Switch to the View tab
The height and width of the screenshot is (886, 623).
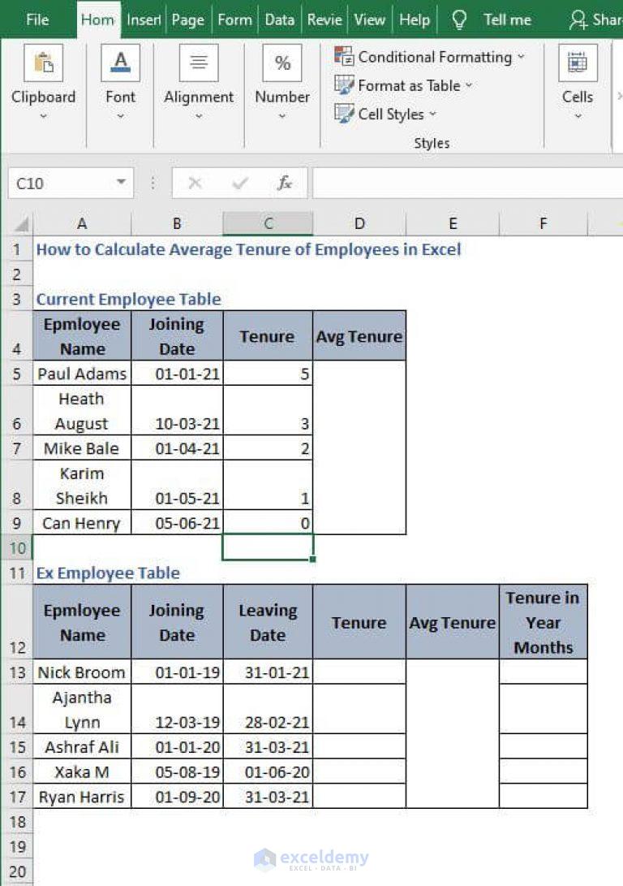(x=370, y=19)
